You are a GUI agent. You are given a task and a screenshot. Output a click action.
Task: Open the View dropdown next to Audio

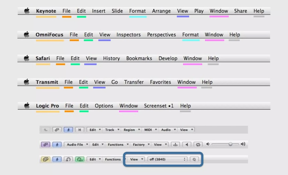coord(186,130)
